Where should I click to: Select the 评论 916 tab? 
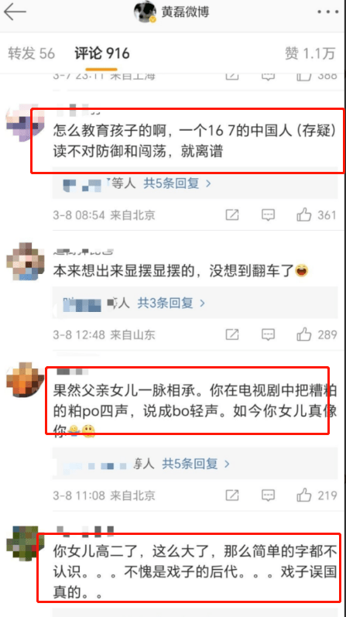pyautogui.click(x=102, y=53)
